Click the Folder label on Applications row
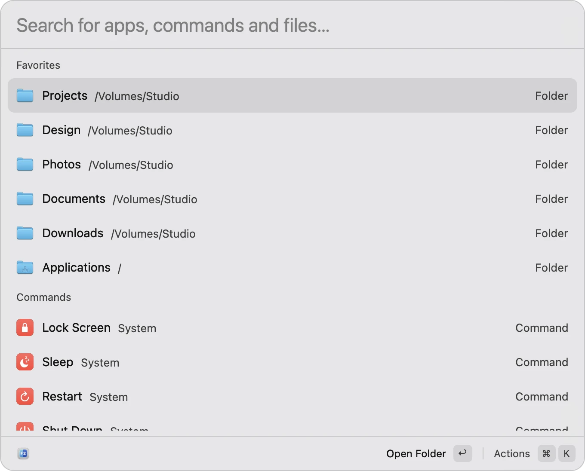This screenshot has width=585, height=471. click(x=551, y=268)
